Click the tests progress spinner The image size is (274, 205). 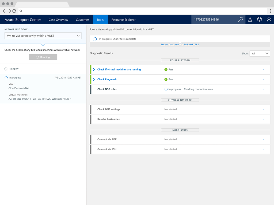pyautogui.click(x=95, y=39)
